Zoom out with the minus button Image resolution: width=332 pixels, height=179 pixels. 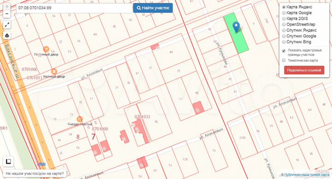pos(7,14)
